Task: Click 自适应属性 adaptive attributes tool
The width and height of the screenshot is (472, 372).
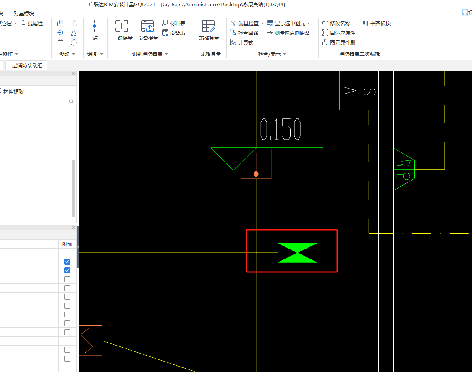Action: [338, 33]
